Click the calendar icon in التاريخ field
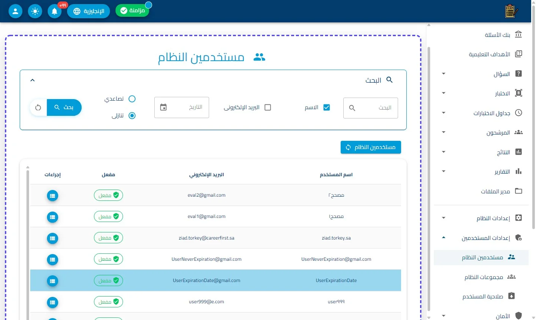 163,107
